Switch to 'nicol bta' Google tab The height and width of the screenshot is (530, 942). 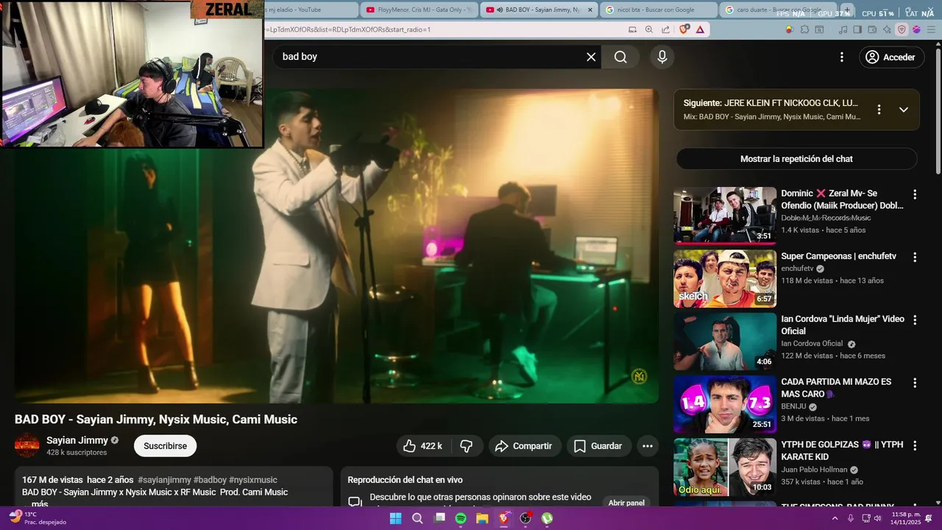(x=659, y=10)
